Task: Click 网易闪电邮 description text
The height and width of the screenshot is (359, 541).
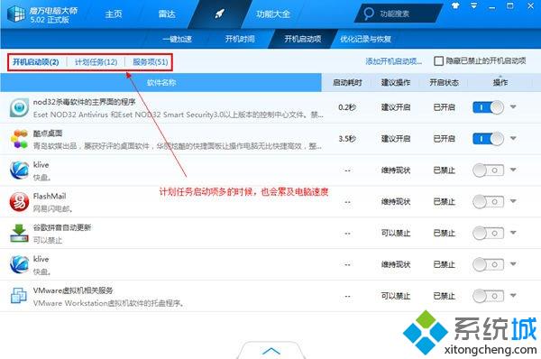Action: click(x=52, y=209)
